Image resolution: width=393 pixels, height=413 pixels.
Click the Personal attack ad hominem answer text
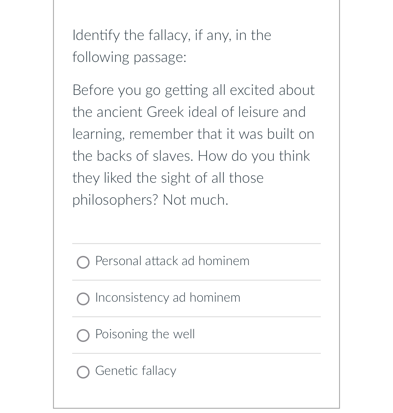tap(172, 261)
